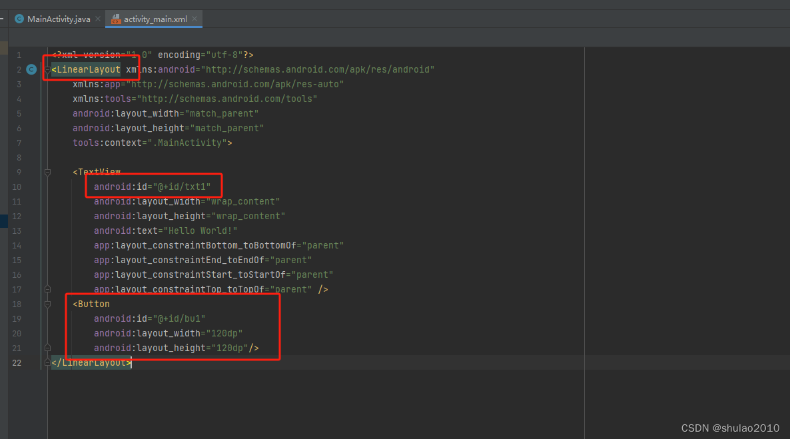Collapse the TextView block in the editor gutter
790x439 pixels.
pyautogui.click(x=47, y=172)
